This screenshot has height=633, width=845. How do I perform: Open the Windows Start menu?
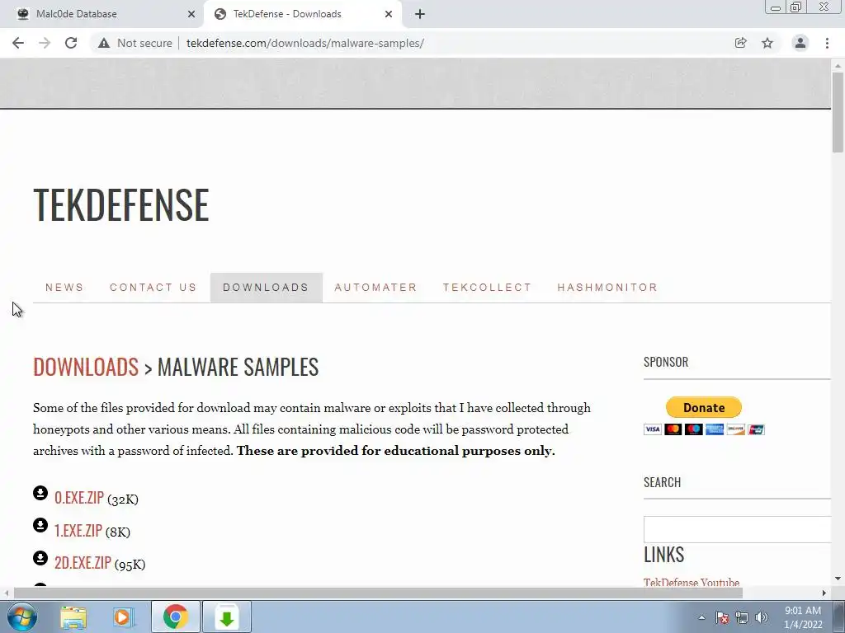pyautogui.click(x=22, y=617)
